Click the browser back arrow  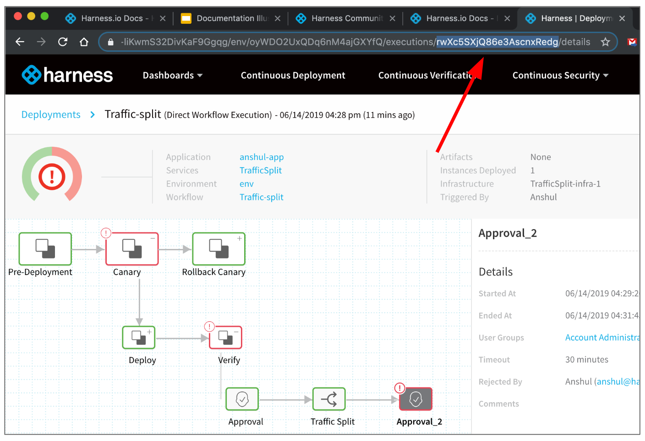coord(20,42)
